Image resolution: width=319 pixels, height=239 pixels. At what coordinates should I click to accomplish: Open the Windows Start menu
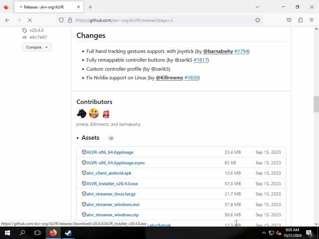[x=7, y=233]
